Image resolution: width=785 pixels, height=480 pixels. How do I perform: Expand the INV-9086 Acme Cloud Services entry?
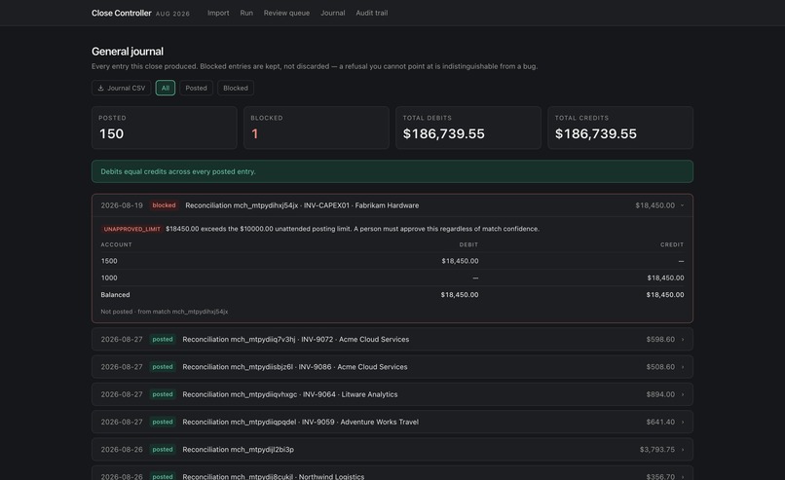(392, 367)
